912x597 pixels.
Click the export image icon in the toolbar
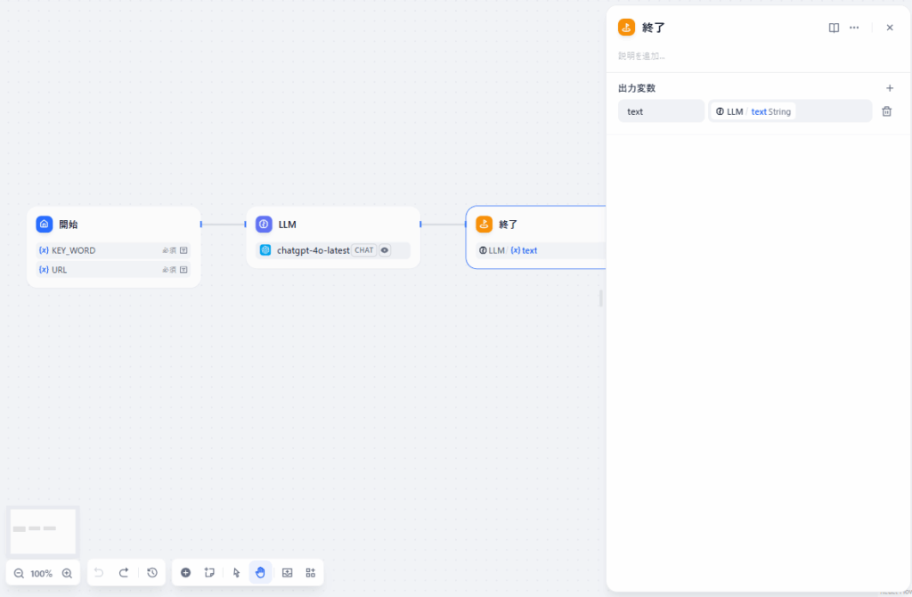click(x=287, y=573)
